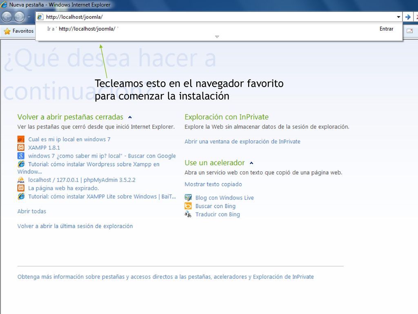The image size is (418, 314).
Task: Click the IE icon beside the XAMPP Lite tutorial
Action: 21,196
